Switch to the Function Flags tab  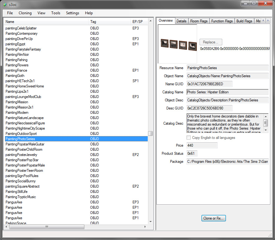pos(222,21)
